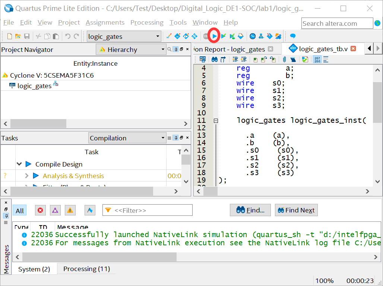The height and width of the screenshot is (286, 383).
Task: Close the logic_gates_tb.v tab
Action: tap(353, 49)
